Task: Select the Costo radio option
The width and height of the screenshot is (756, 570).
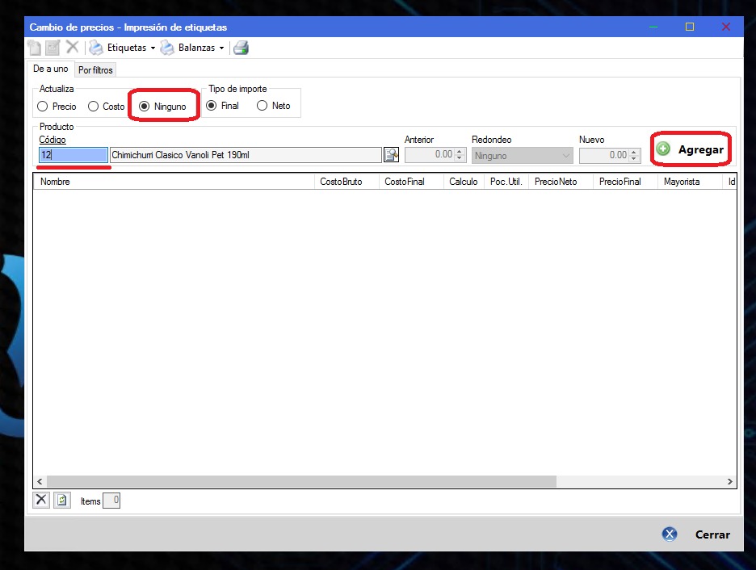Action: [94, 106]
